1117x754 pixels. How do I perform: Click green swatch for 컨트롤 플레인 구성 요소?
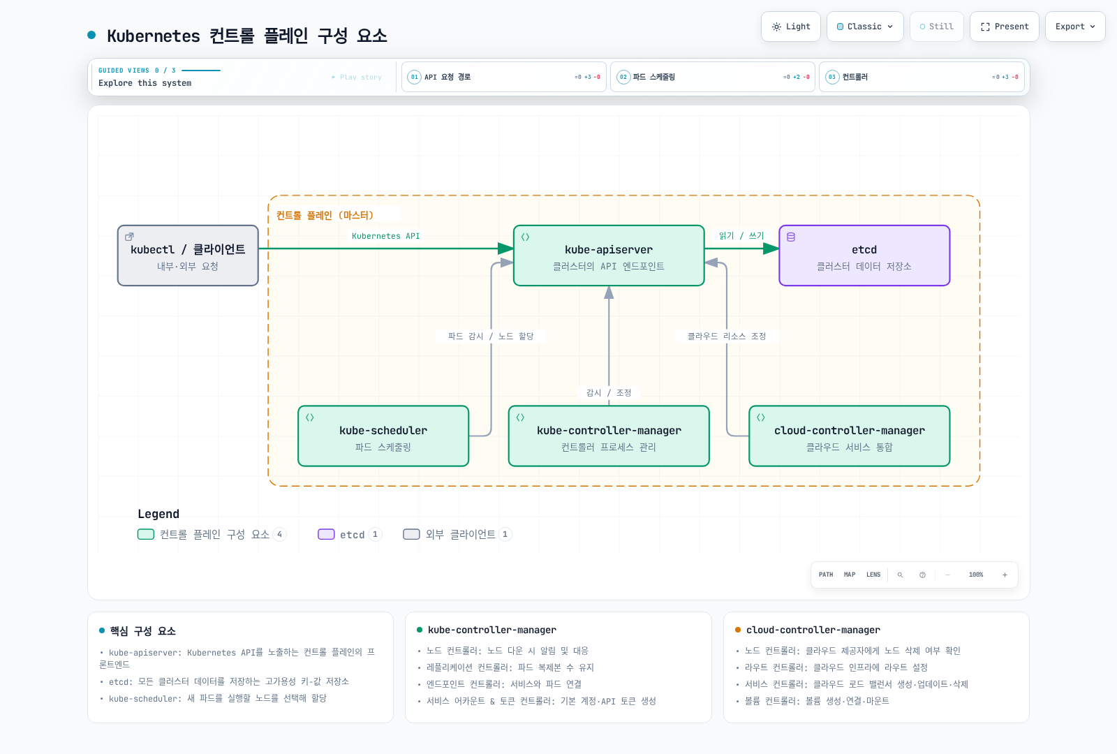(x=146, y=534)
